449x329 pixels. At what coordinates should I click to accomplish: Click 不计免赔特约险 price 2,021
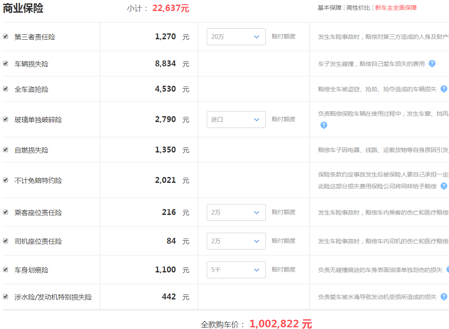[165, 180]
